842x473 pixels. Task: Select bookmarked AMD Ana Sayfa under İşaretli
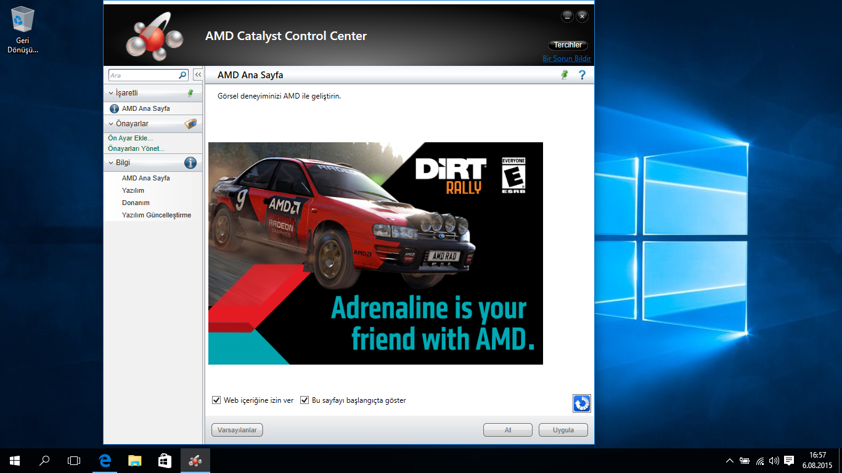[146, 108]
